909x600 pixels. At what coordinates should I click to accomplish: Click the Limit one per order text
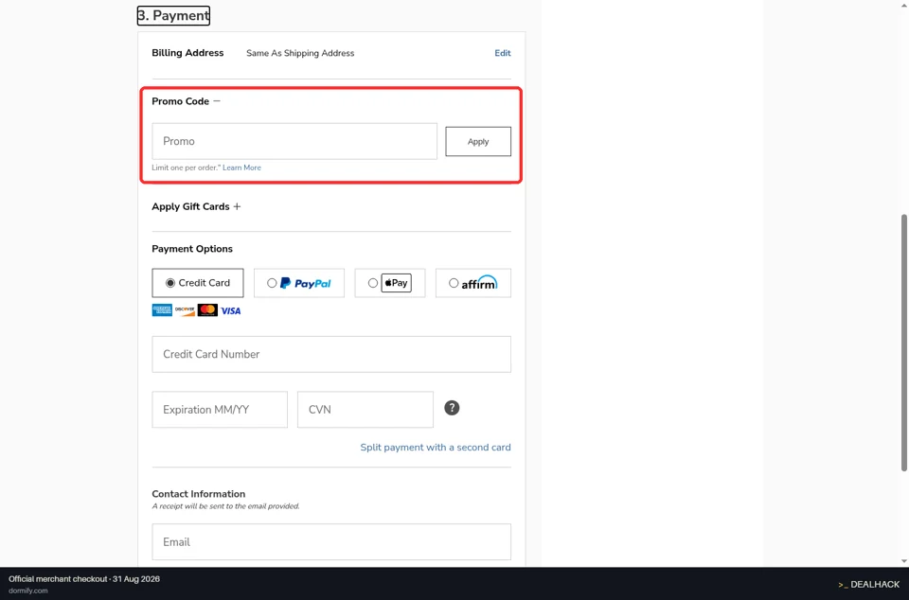[x=187, y=168]
